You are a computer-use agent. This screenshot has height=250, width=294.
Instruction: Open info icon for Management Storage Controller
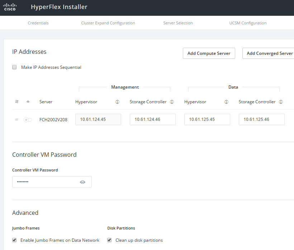click(172, 102)
